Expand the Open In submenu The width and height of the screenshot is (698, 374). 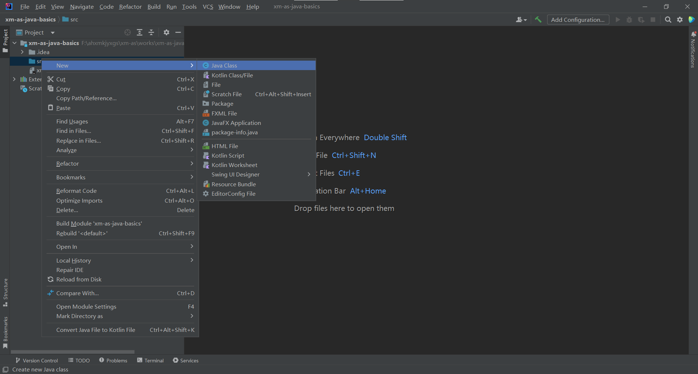[120, 247]
